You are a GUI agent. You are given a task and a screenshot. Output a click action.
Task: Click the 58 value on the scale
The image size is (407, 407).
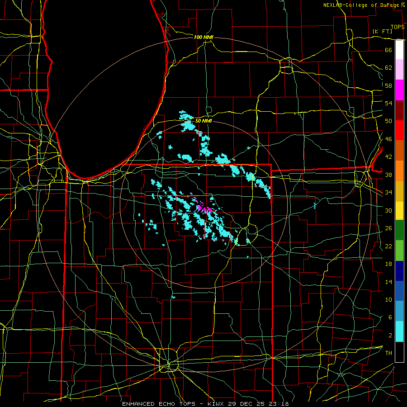pyautogui.click(x=388, y=85)
